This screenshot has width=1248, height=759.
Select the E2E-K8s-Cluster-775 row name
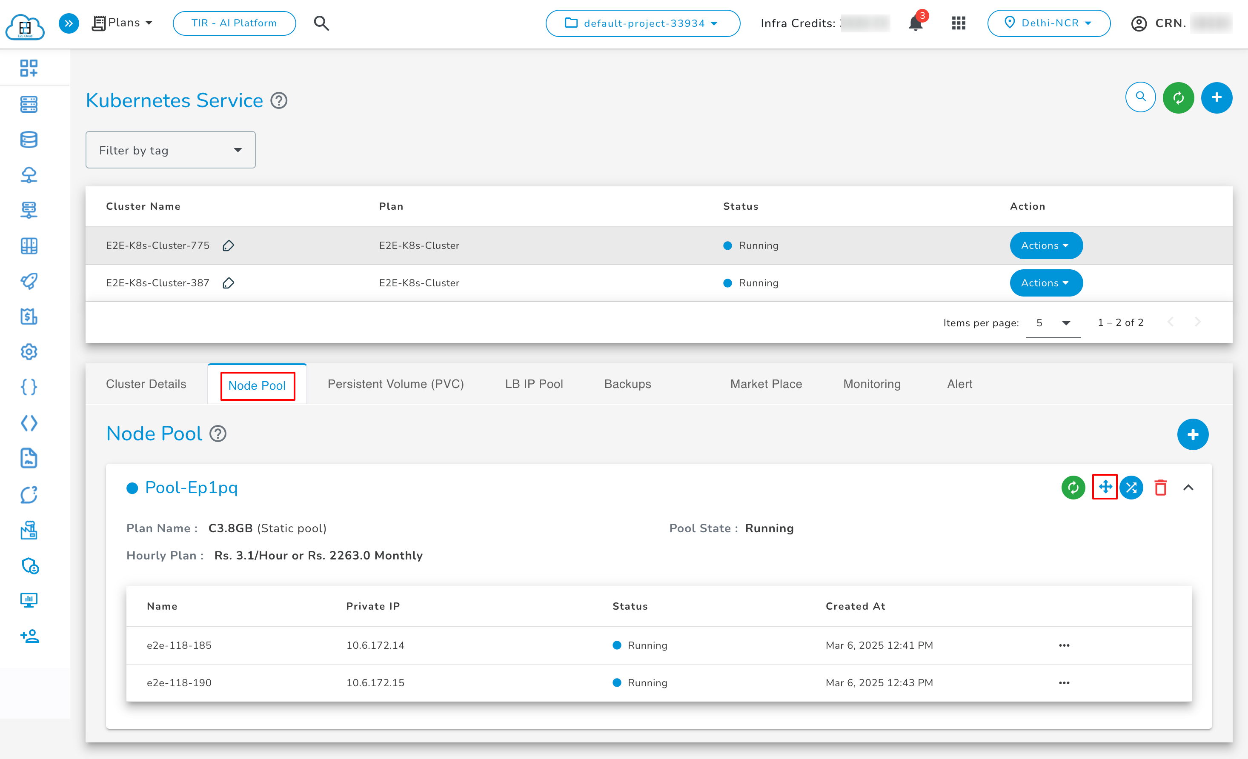coord(157,245)
